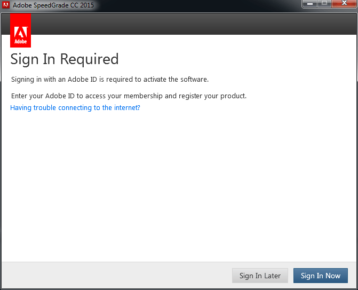Click the Sign In Now button
The width and height of the screenshot is (358, 290).
(x=320, y=276)
